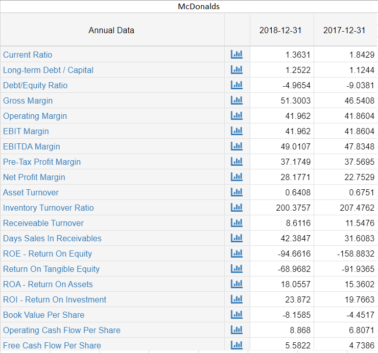Viewport: 378px width, 353px height.
Task: Select the ROE value -158.8832
Action: 356,254
